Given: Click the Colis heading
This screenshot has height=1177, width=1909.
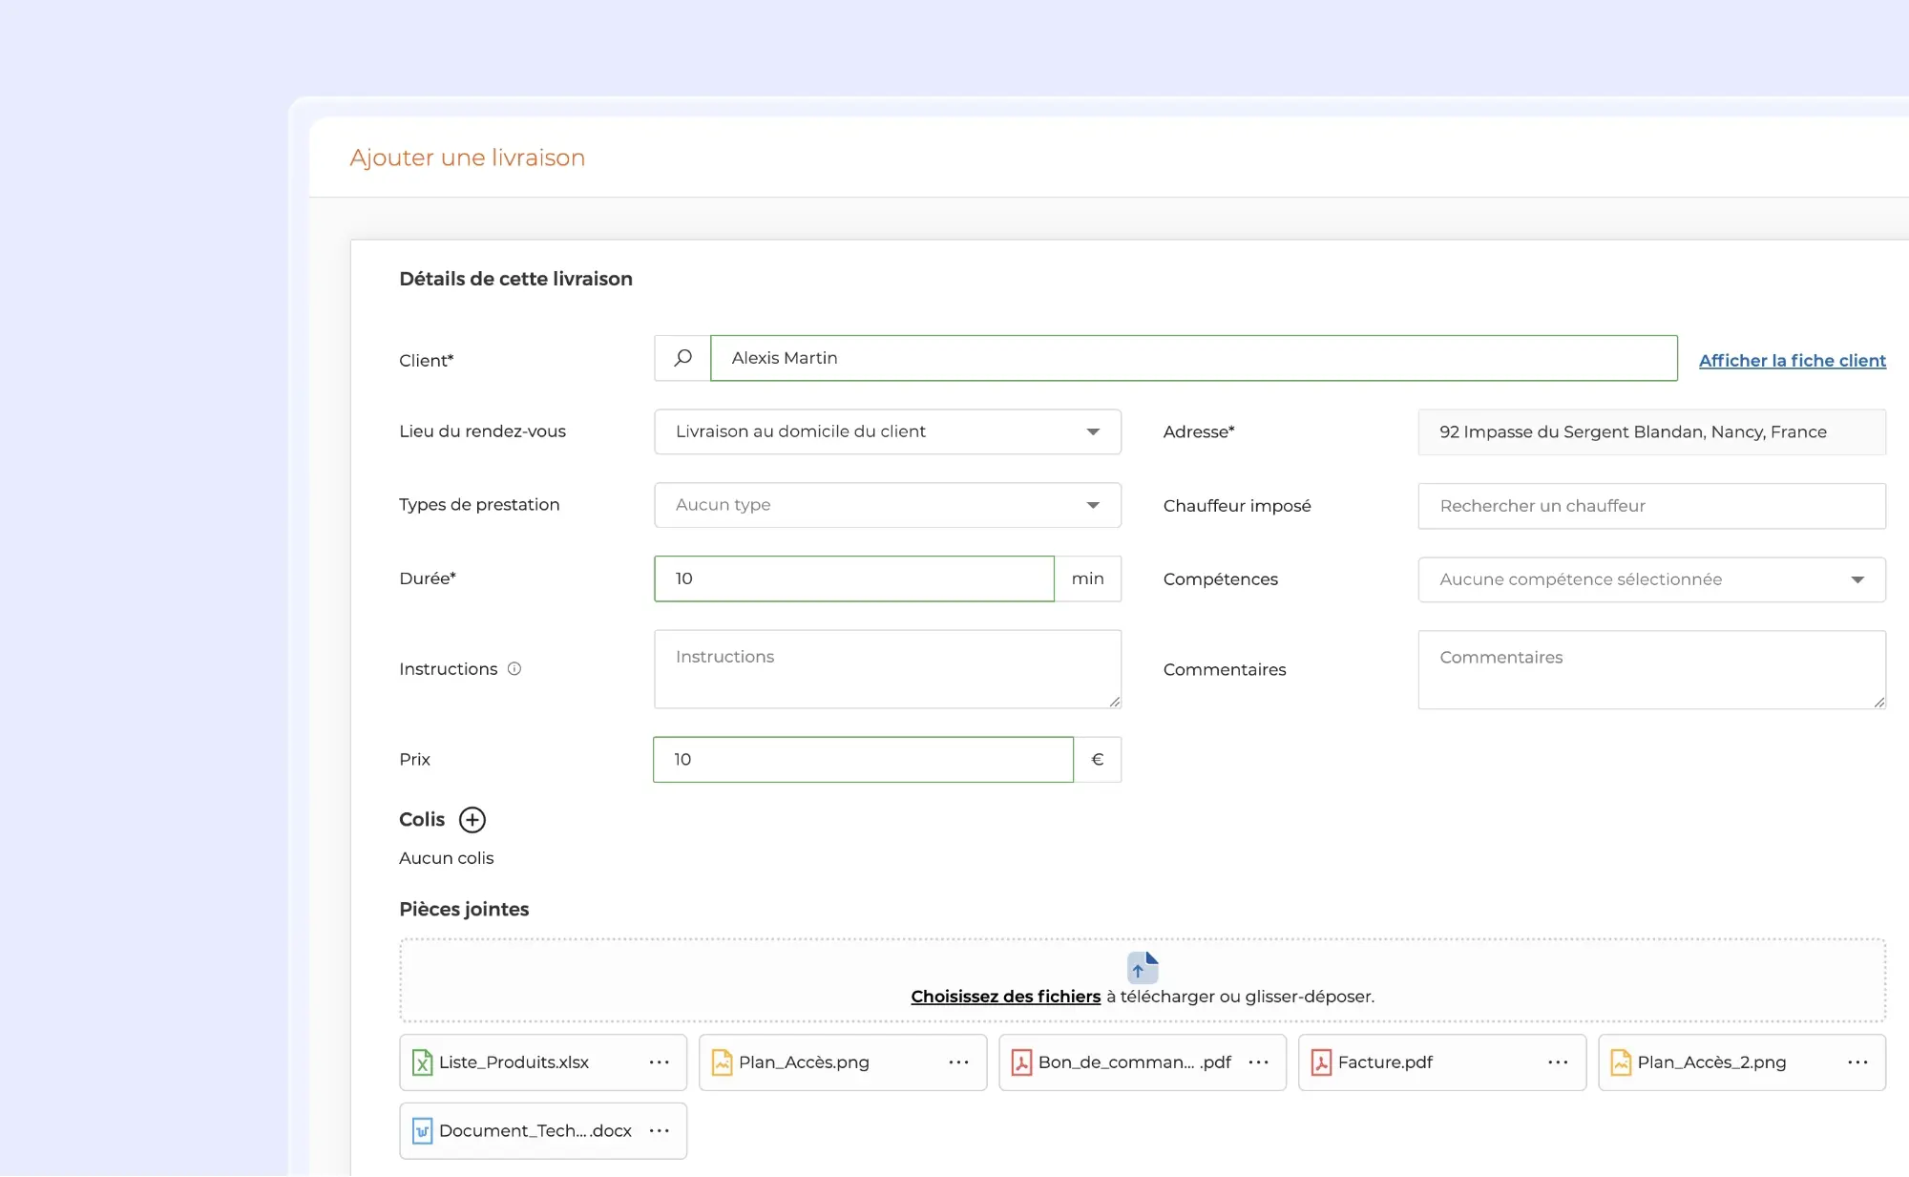Looking at the screenshot, I should click(x=422, y=819).
